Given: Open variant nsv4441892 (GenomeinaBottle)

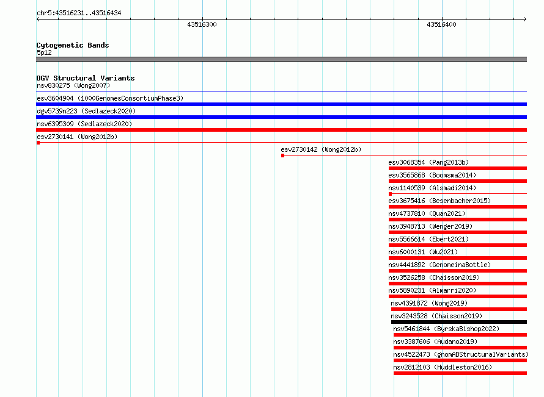Looking at the screenshot, I should (439, 265).
